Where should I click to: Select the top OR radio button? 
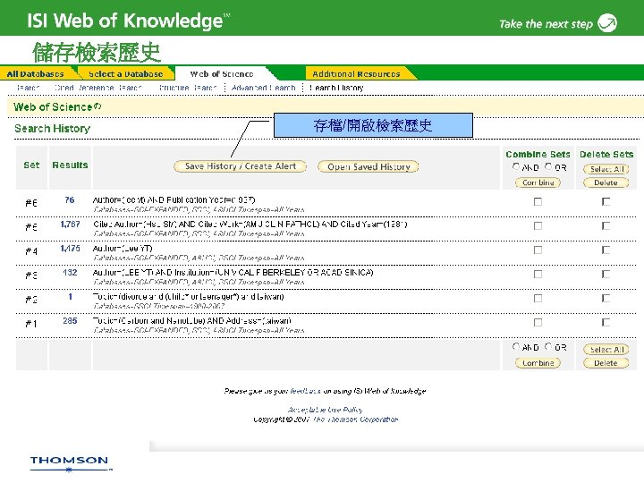point(548,166)
